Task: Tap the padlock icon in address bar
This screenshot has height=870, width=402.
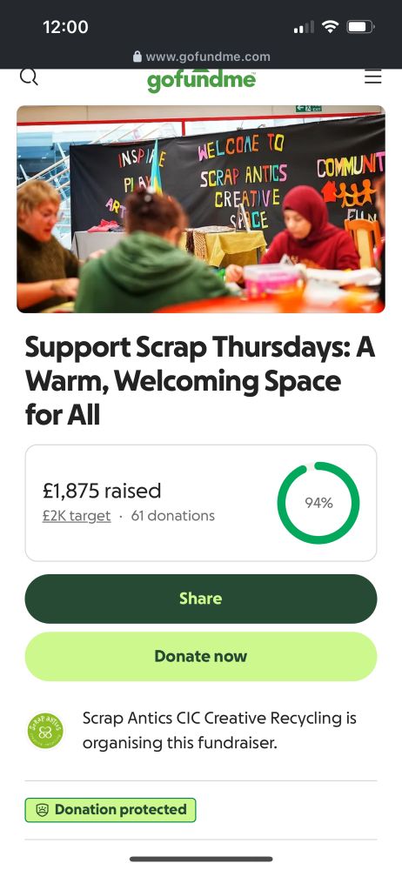Action: [137, 57]
